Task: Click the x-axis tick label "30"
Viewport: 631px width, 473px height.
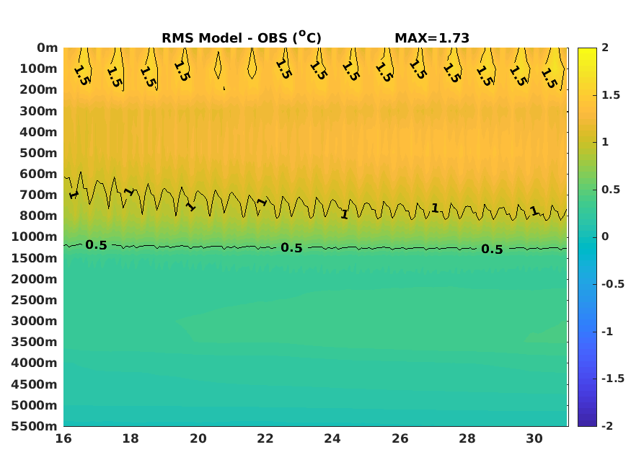Action: (534, 438)
